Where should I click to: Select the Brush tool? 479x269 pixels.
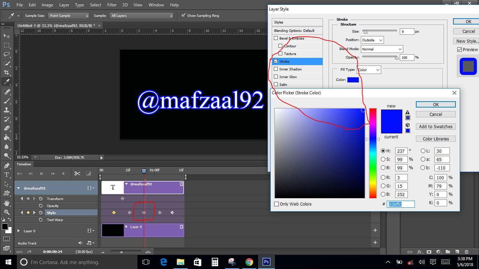point(7,101)
